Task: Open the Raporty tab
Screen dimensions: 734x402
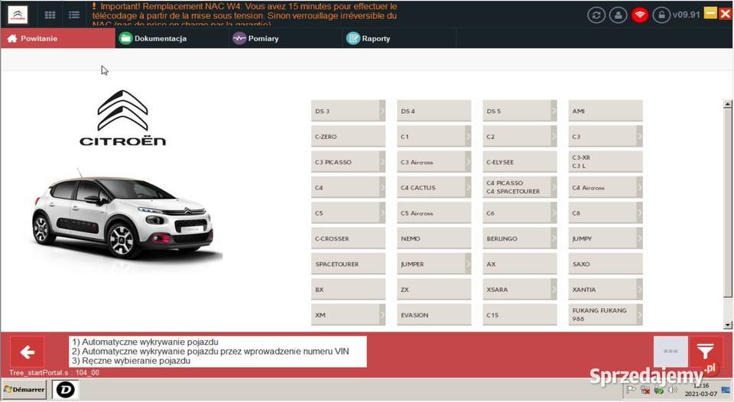Action: pyautogui.click(x=399, y=38)
